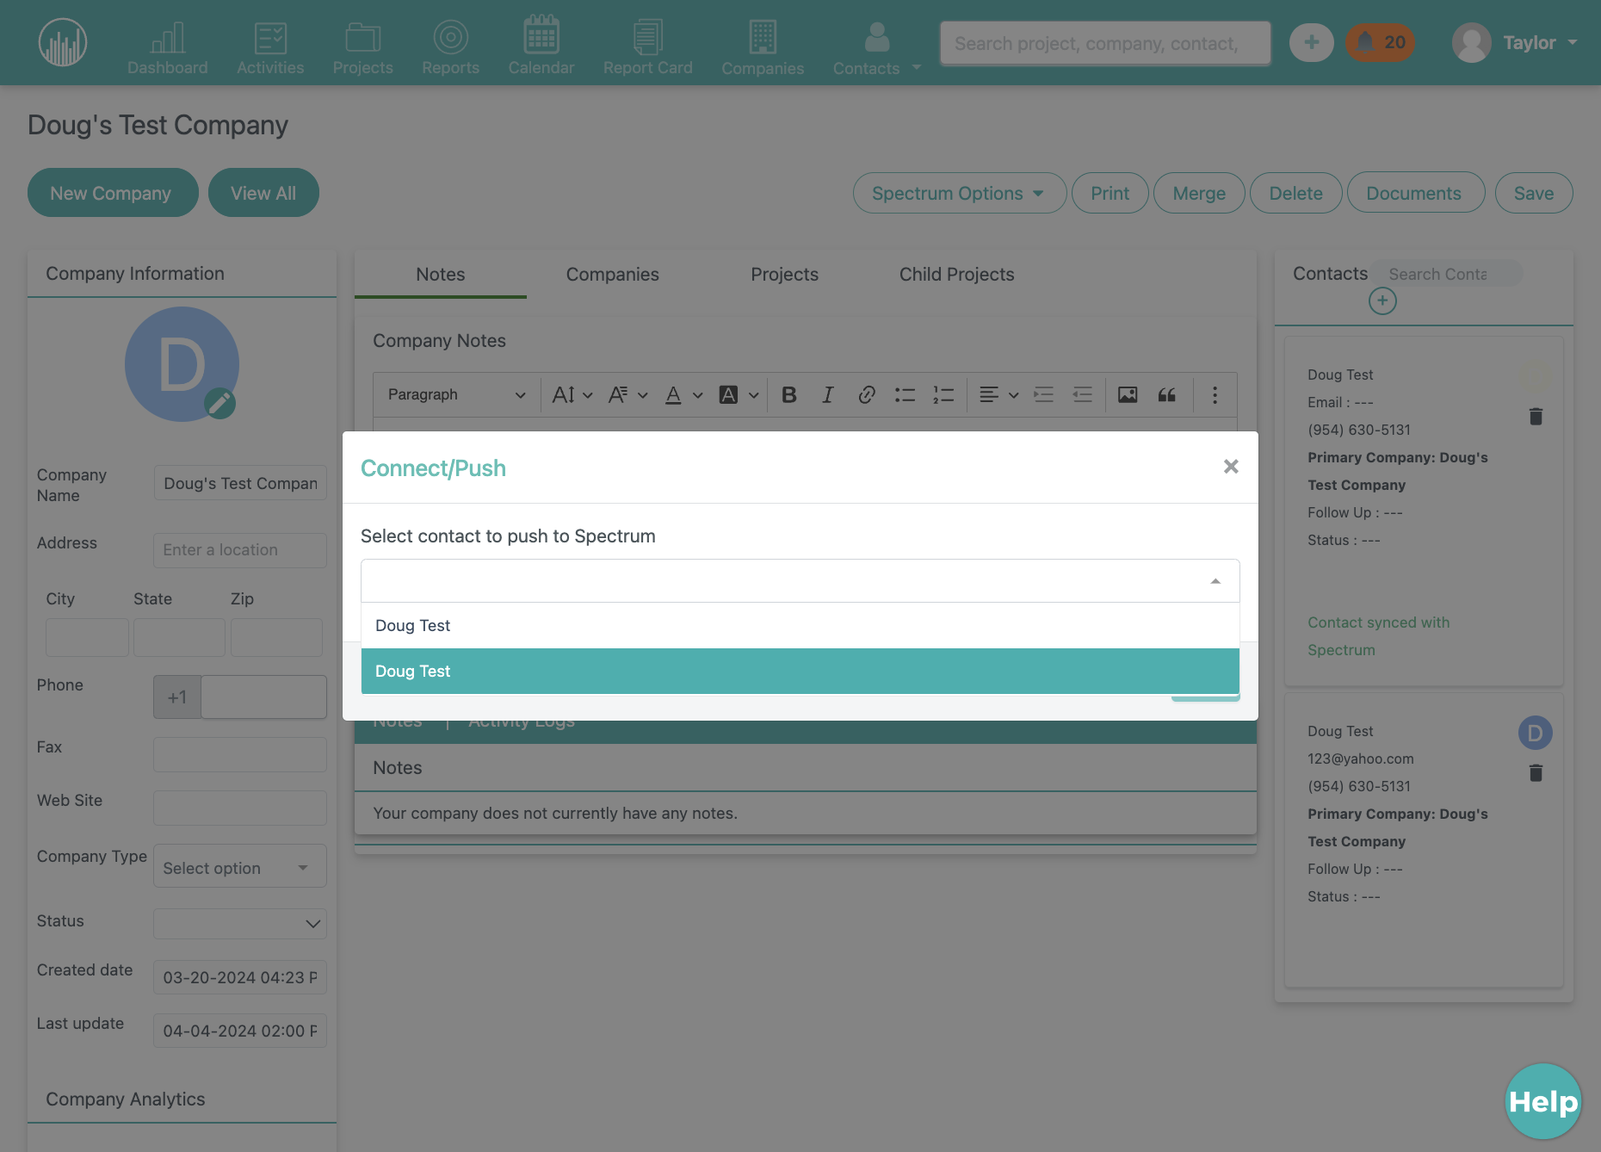This screenshot has width=1601, height=1152.
Task: Click the New Company button
Action: tap(111, 193)
